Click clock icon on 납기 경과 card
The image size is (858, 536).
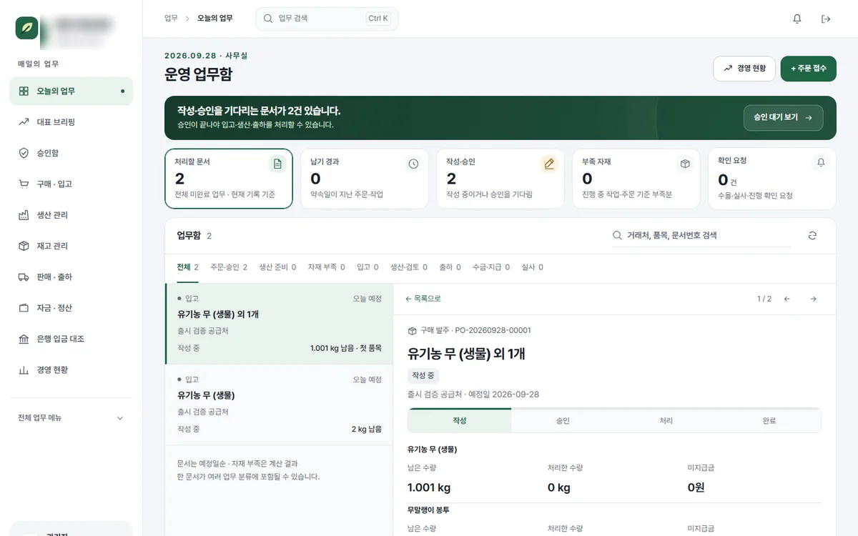click(x=413, y=164)
